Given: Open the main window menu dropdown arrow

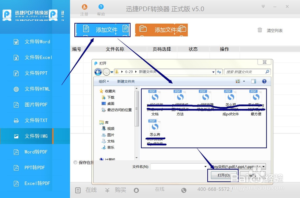Looking at the screenshot, I should click(x=263, y=7).
